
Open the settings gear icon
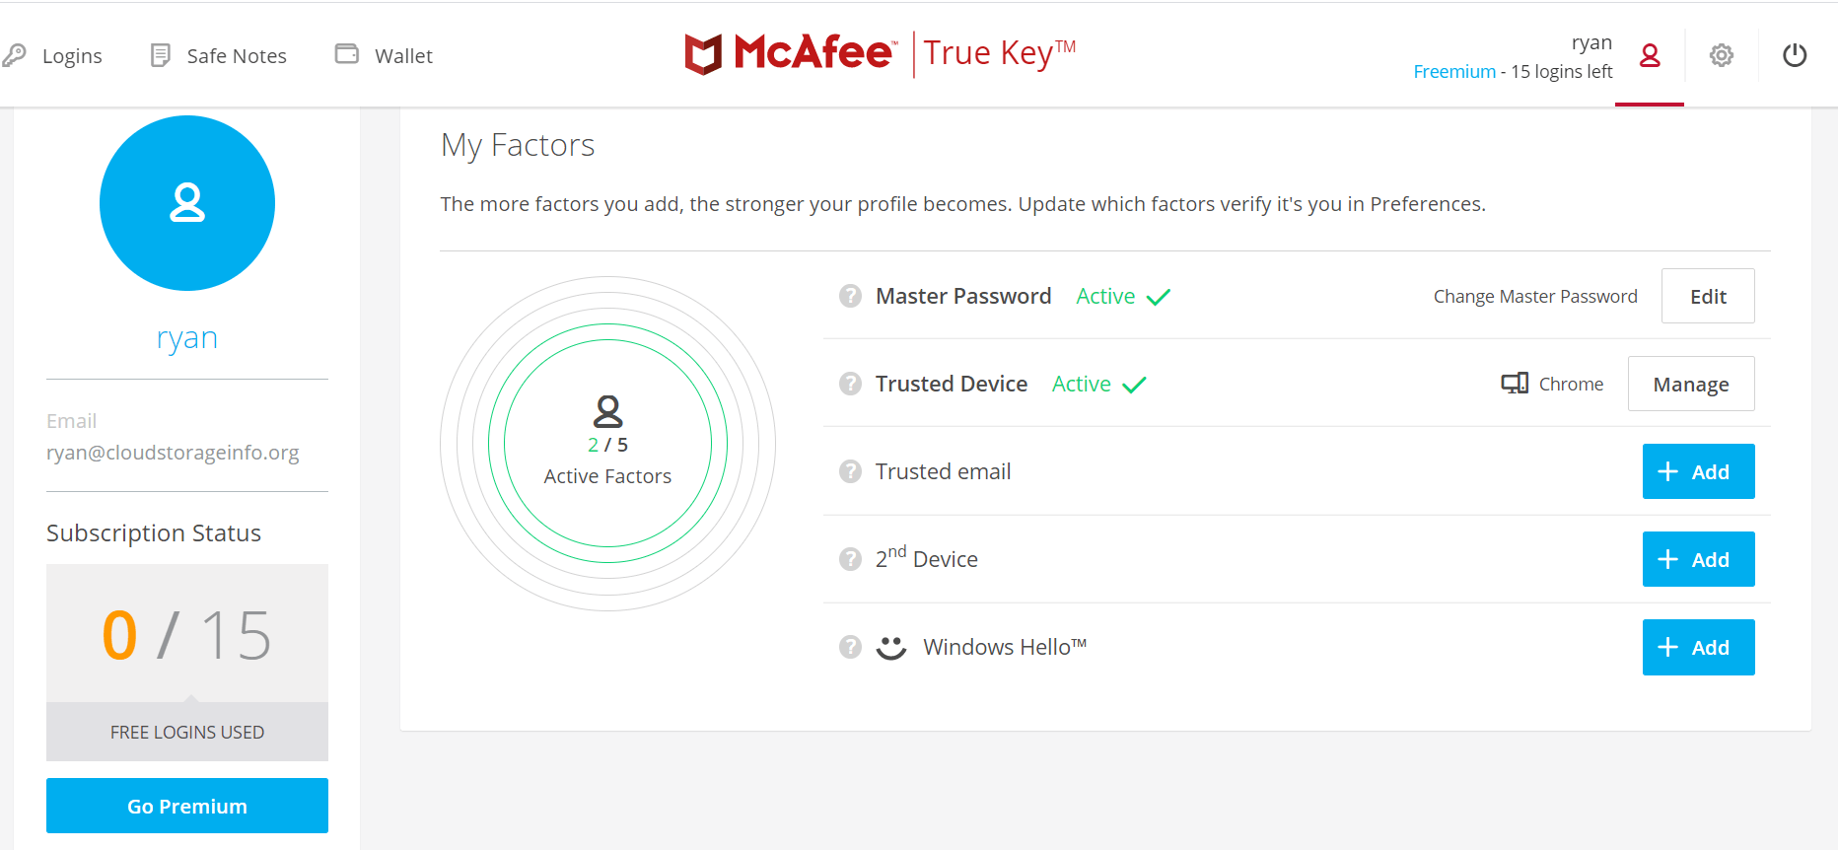click(x=1722, y=55)
